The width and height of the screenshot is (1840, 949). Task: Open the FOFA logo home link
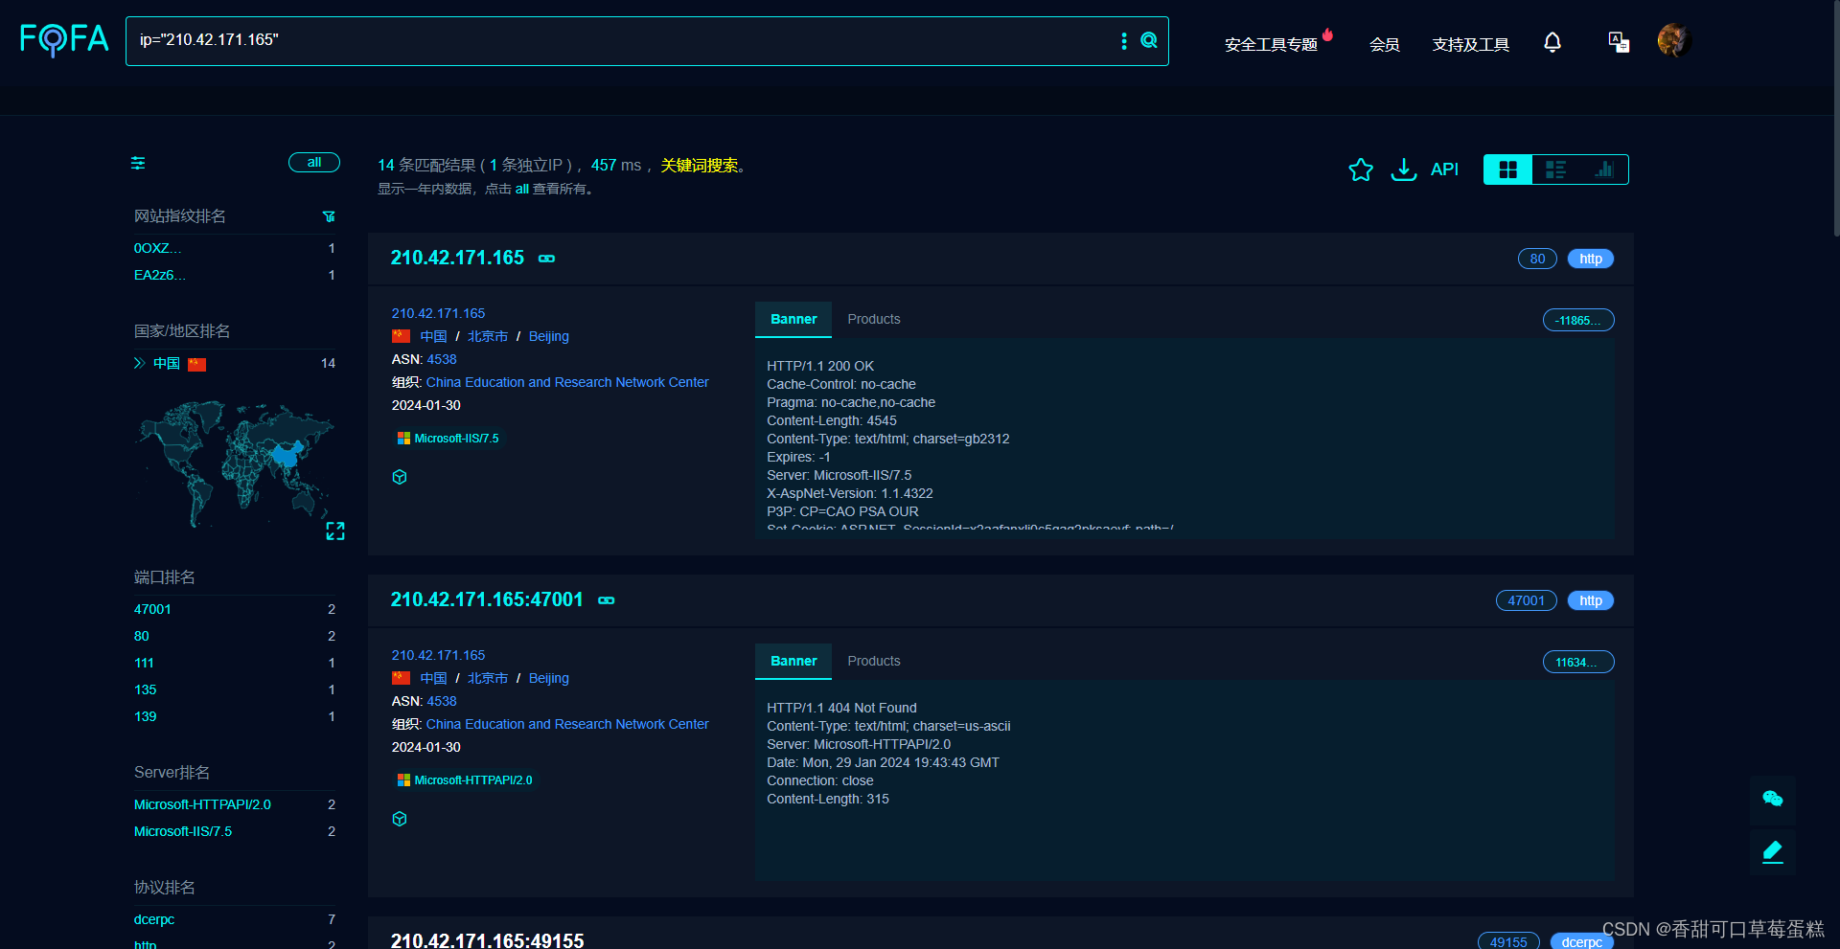coord(64,40)
